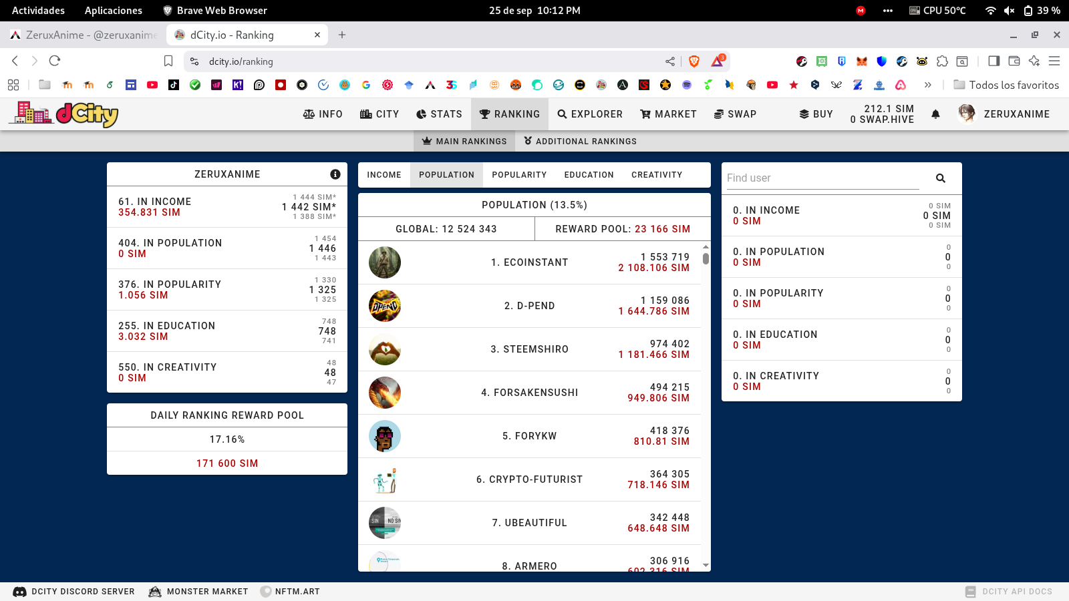Click the dCity logo
This screenshot has width=1069, height=601.
pos(64,114)
